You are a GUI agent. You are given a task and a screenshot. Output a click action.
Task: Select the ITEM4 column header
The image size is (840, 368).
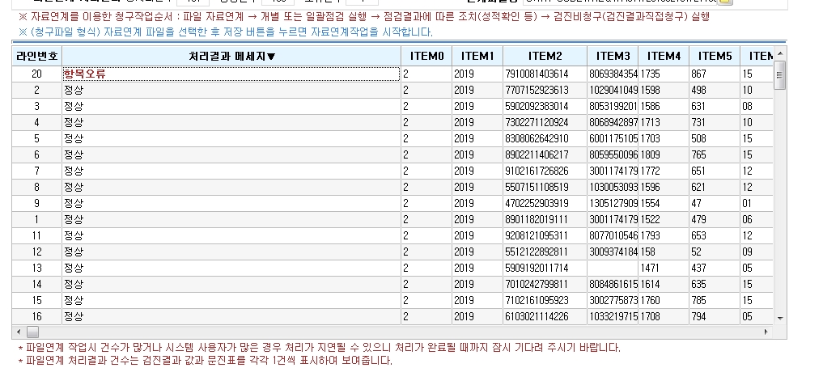pyautogui.click(x=664, y=57)
